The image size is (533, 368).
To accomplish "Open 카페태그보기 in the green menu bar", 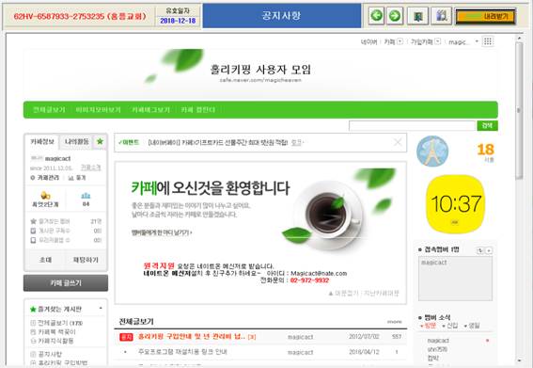I will (x=150, y=109).
